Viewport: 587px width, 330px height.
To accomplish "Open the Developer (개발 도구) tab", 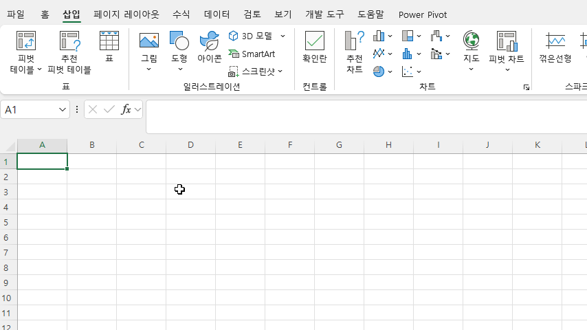I will [x=324, y=14].
